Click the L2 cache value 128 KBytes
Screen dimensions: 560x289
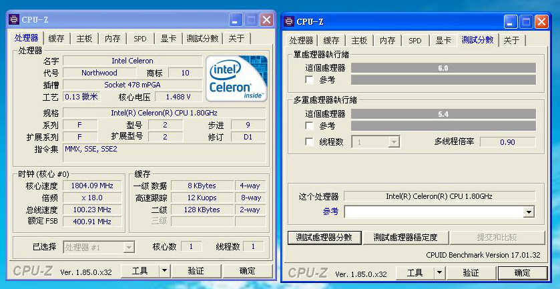(x=202, y=210)
